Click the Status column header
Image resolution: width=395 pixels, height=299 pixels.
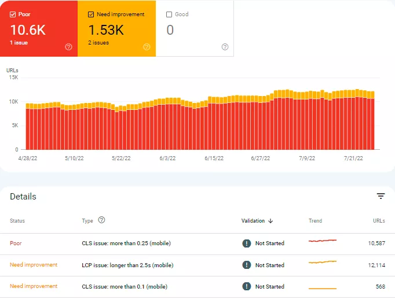(17, 221)
